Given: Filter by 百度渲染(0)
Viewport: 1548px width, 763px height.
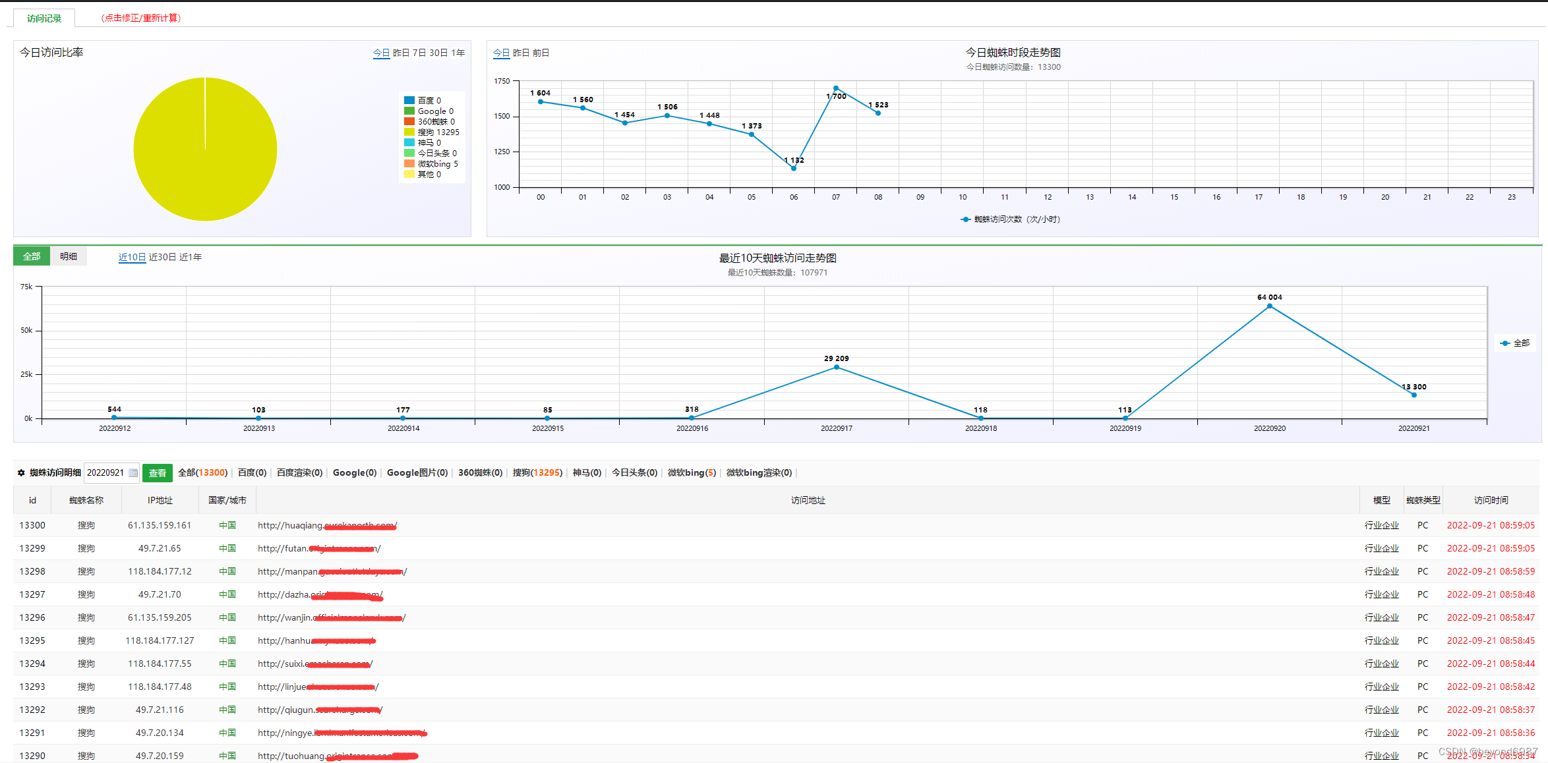Looking at the screenshot, I should pos(299,472).
